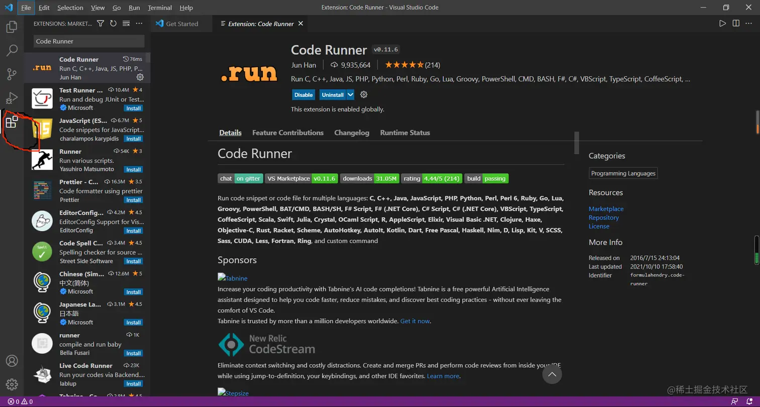760x407 pixels.
Task: Install the Code Spell Checker extension
Action: (134, 261)
